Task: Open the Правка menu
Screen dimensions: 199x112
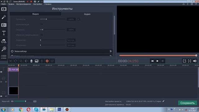Action: [11, 4]
